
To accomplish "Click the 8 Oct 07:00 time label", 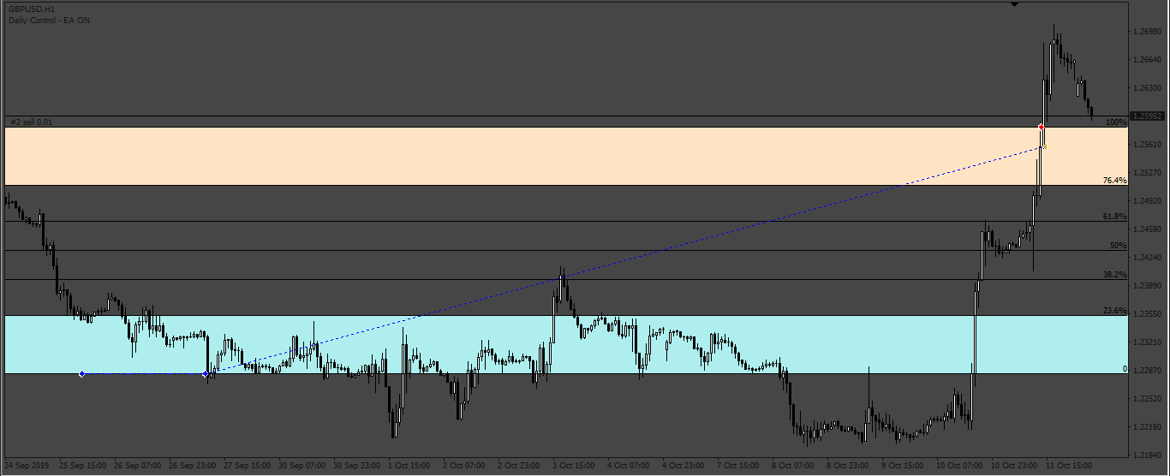I will [x=793, y=466].
